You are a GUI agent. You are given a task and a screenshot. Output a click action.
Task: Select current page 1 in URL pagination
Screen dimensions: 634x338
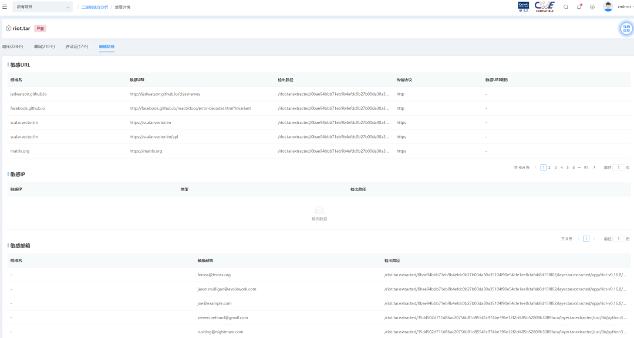point(544,167)
